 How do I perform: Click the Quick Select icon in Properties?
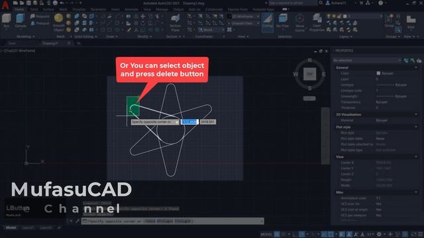point(419,60)
